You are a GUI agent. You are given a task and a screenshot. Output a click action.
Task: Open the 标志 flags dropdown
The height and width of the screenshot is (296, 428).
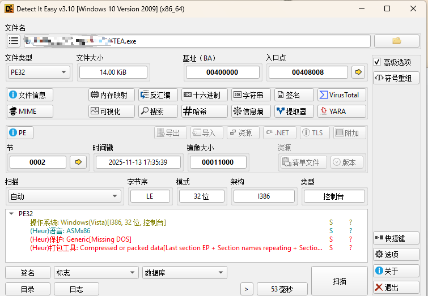(96, 273)
